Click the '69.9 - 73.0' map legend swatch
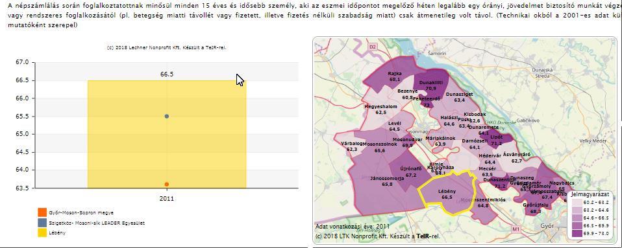Screen dimensions: 622x248 tap(577, 232)
